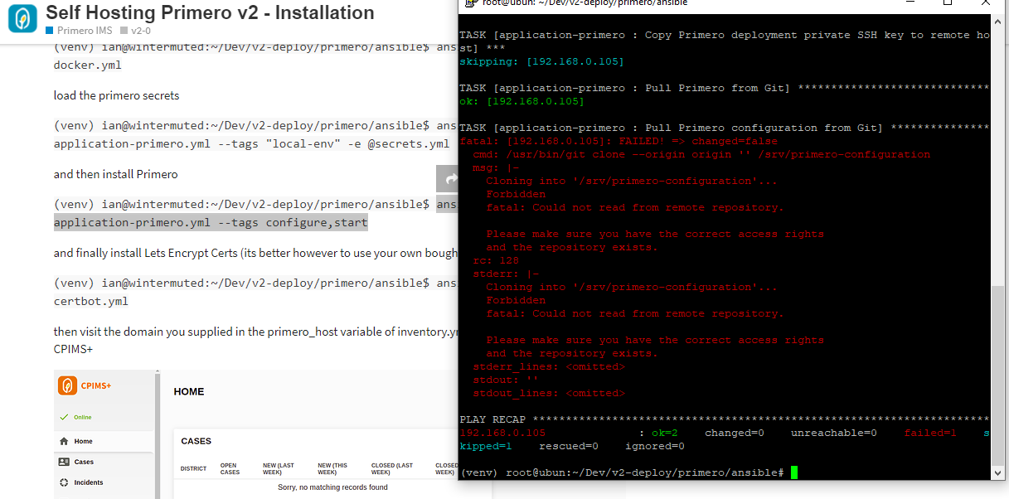This screenshot has height=499, width=1009.
Task: Minimize the terminal window
Action: click(x=910, y=2)
